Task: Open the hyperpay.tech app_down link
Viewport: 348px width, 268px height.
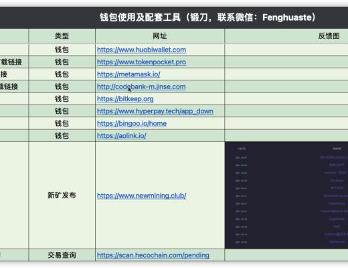Action: coord(155,111)
